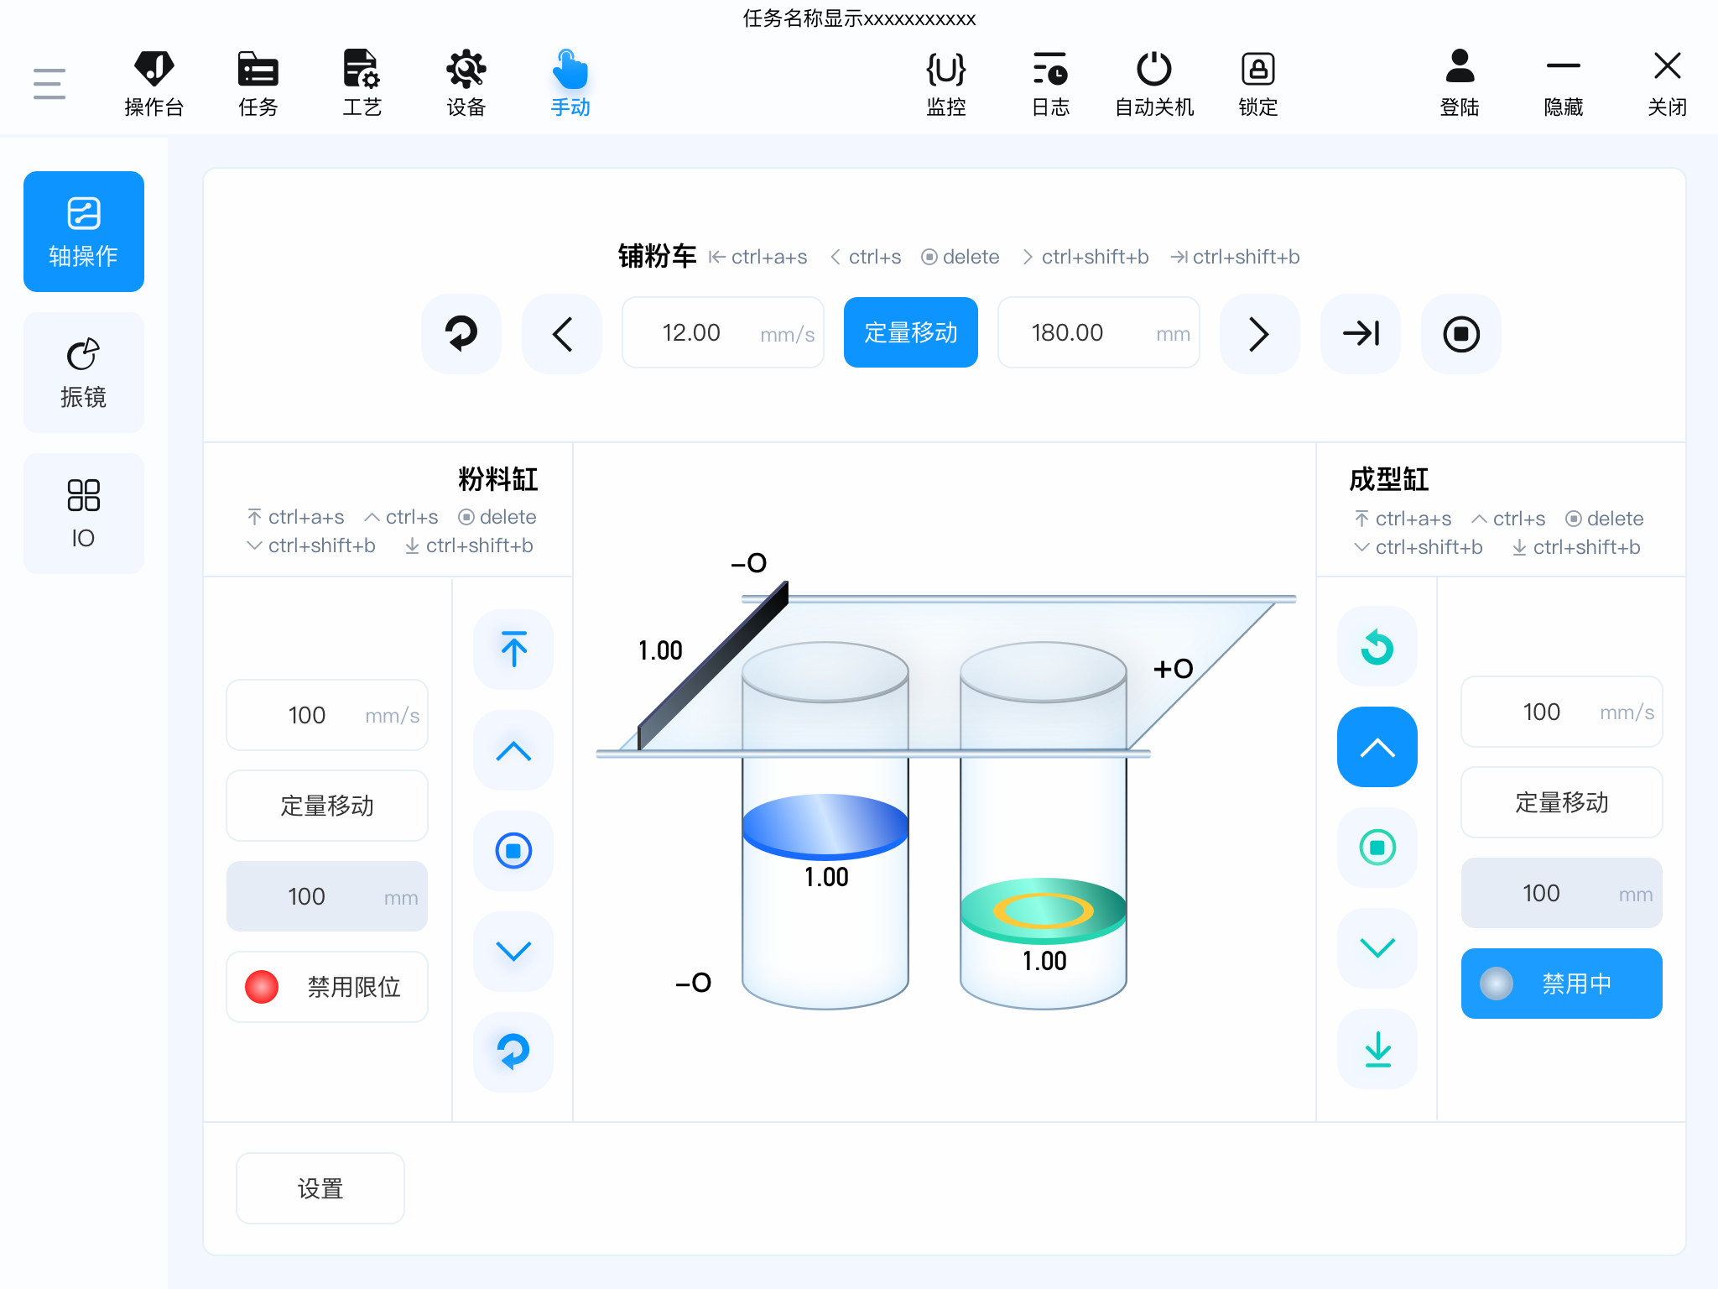Click the 铺粉车 heading text
Viewport: 1718px width, 1289px height.
(657, 256)
